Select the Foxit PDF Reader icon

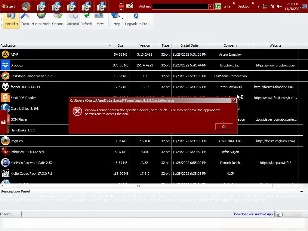click(x=5, y=97)
